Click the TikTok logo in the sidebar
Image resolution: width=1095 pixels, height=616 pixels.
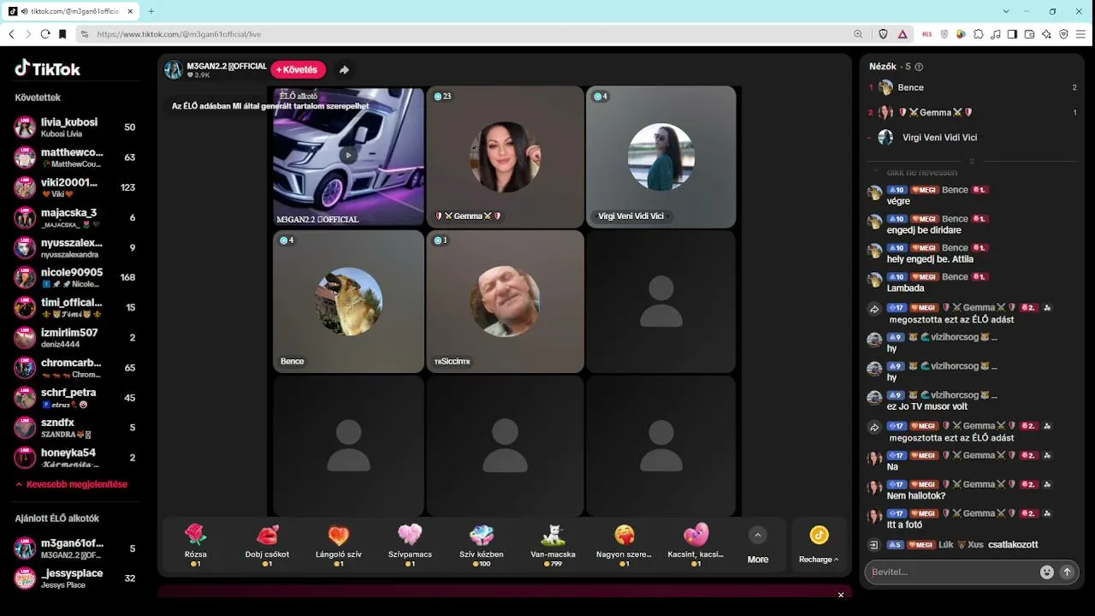click(48, 68)
